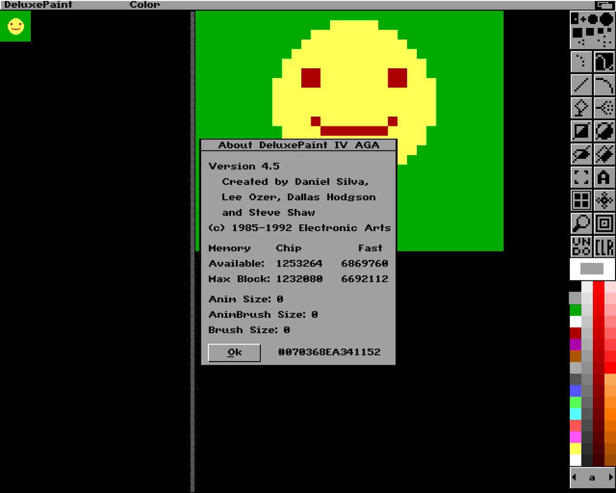The width and height of the screenshot is (616, 493).
Task: Pick the blue palette color
Action: (x=575, y=391)
